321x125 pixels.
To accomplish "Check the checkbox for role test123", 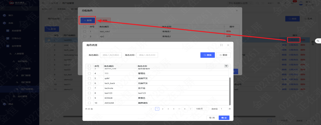I will (x=89, y=93).
